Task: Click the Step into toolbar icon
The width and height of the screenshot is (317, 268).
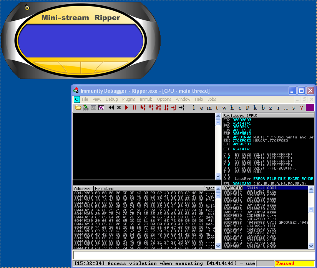Action: pyautogui.click(x=143, y=108)
